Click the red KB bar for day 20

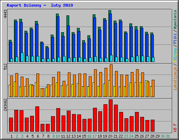(x=110, y=115)
